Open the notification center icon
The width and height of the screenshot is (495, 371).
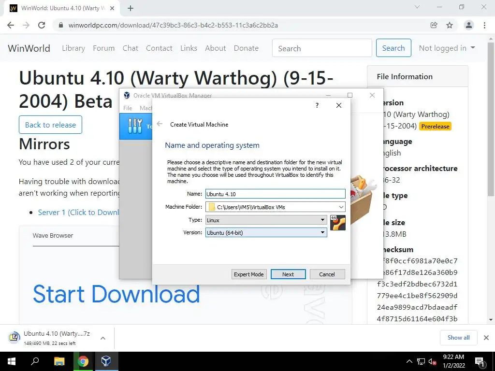(x=480, y=361)
